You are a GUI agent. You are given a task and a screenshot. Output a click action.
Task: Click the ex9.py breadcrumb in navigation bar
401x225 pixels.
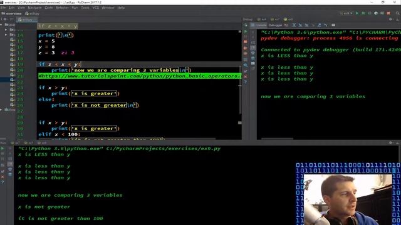pyautogui.click(x=32, y=14)
